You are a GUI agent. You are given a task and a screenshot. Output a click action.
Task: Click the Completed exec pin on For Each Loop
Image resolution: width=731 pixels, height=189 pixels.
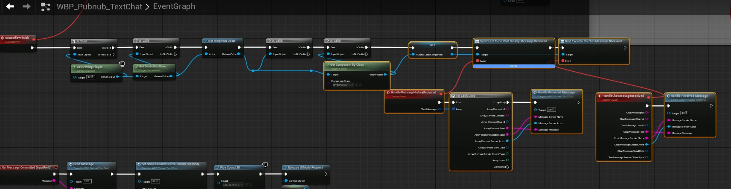507,167
